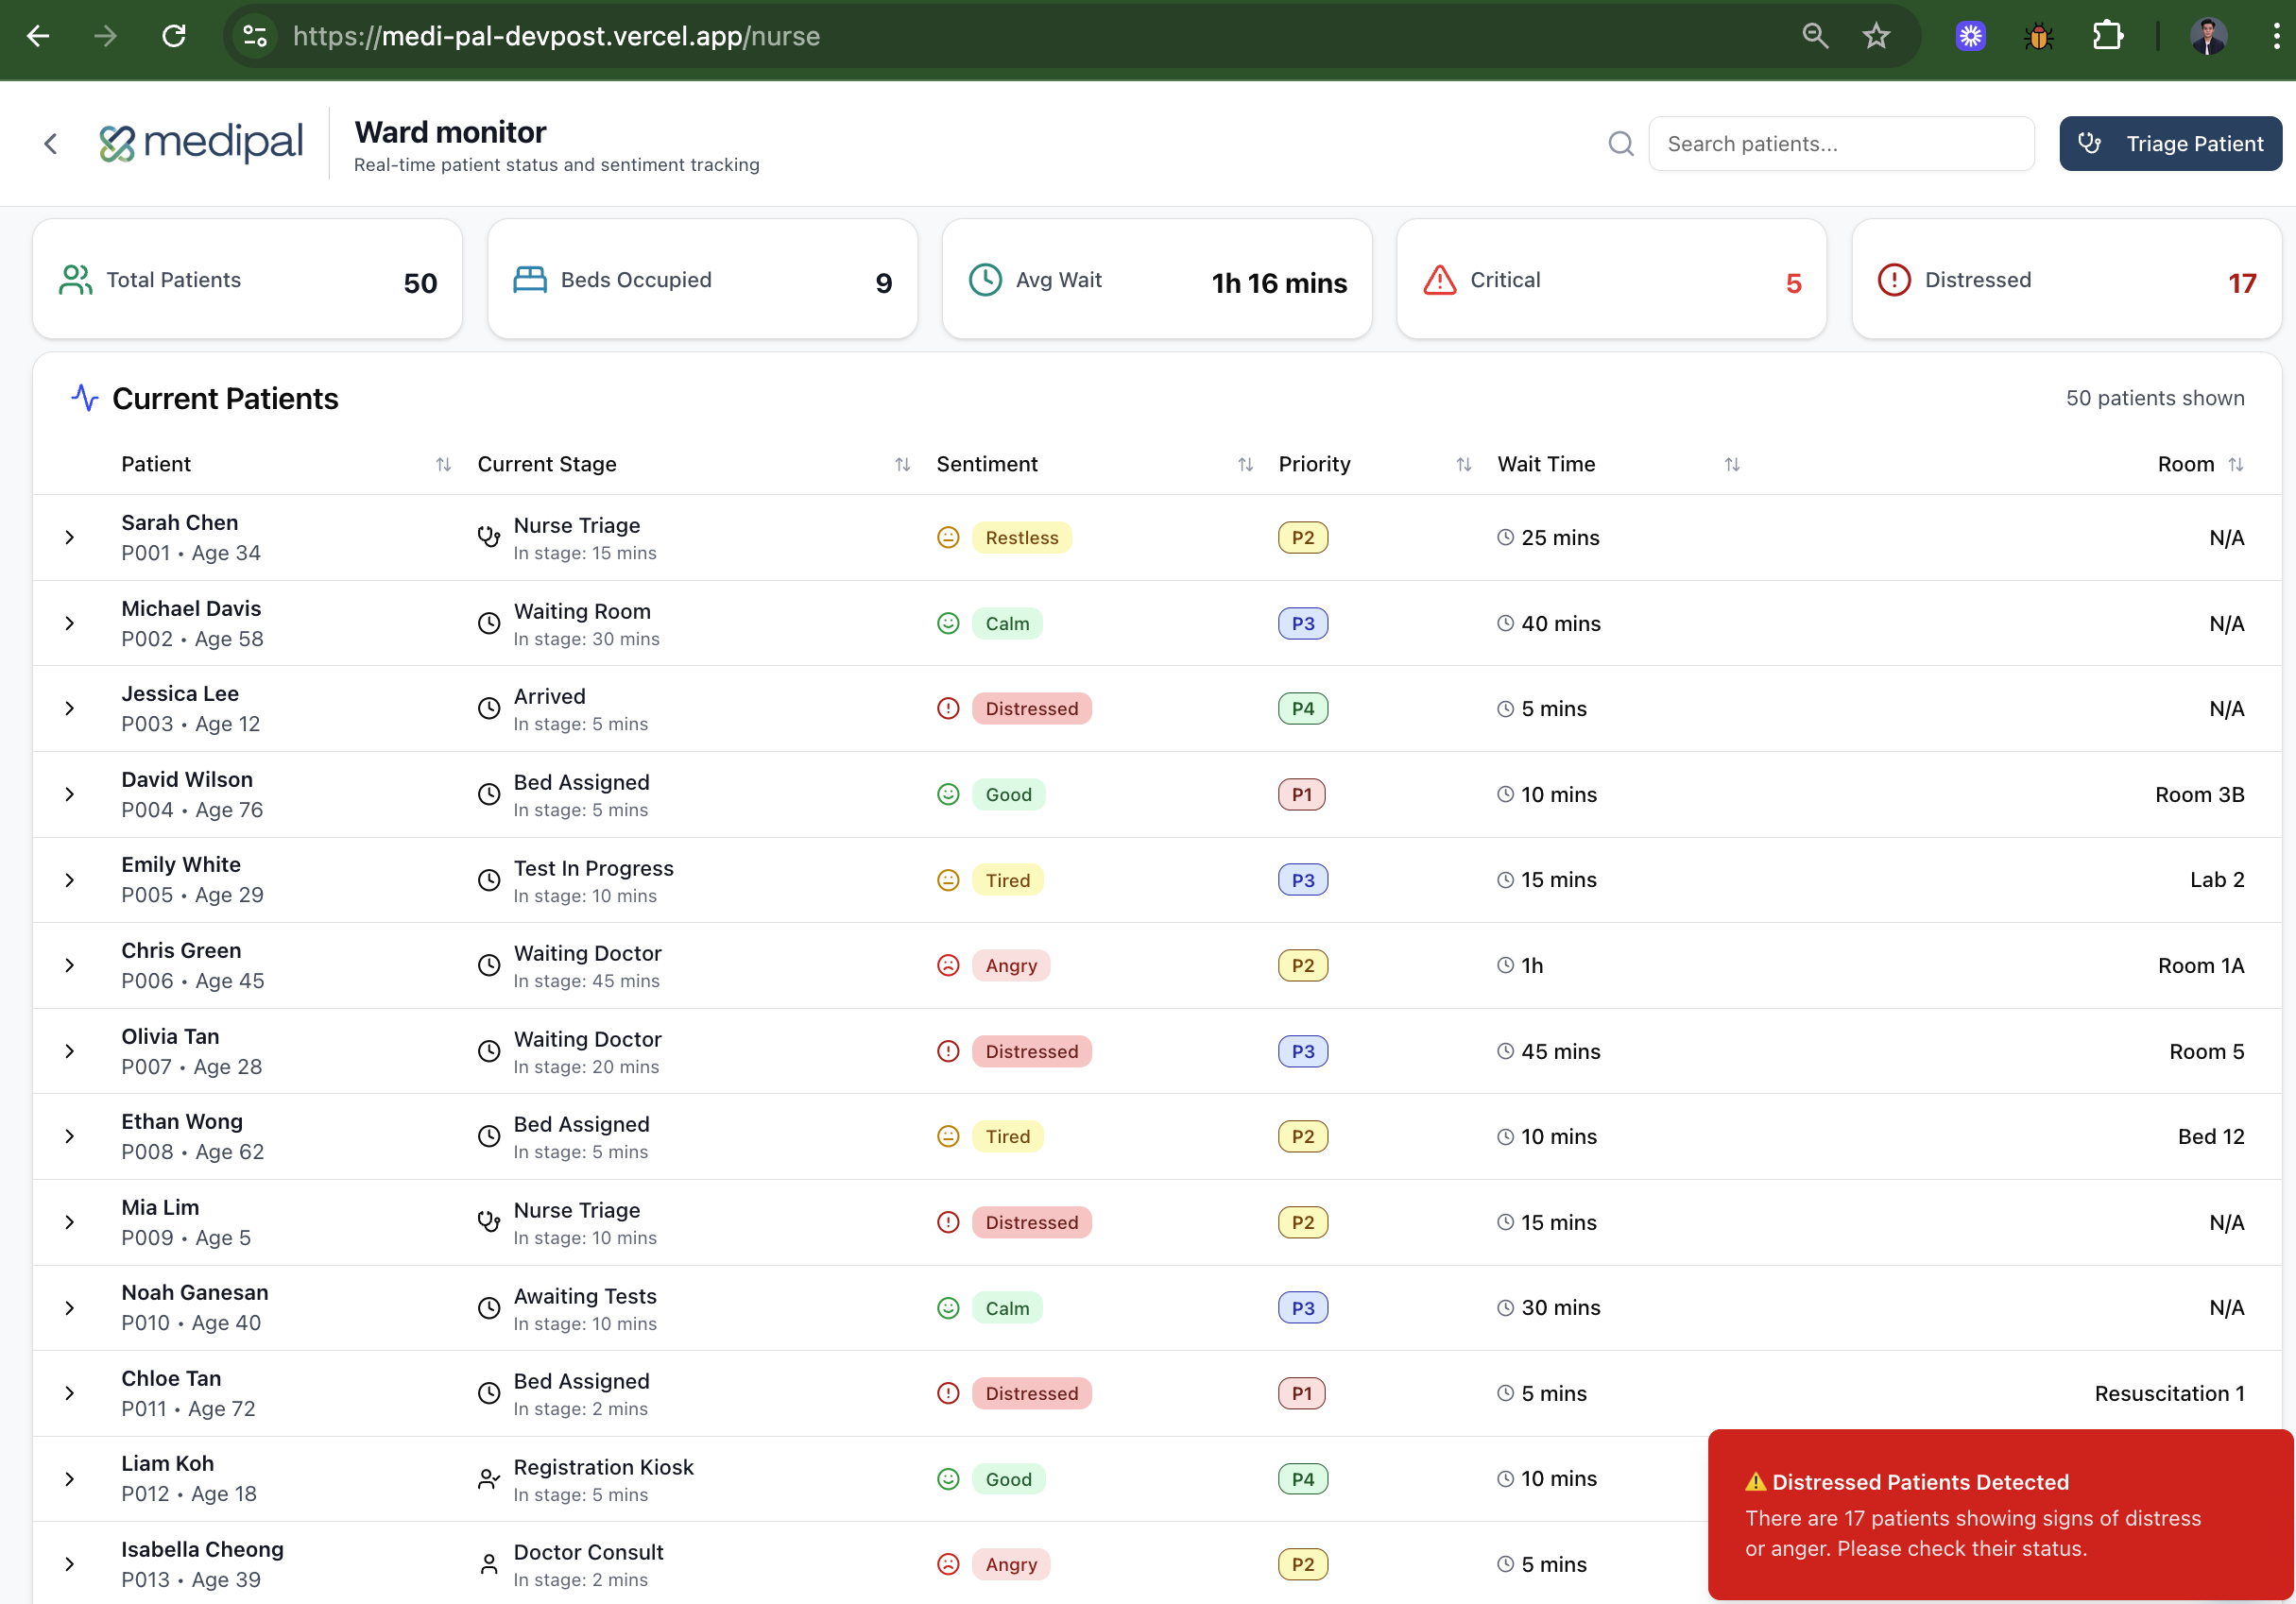Click the Priority column header
The width and height of the screenshot is (2296, 1604).
[x=1314, y=465]
